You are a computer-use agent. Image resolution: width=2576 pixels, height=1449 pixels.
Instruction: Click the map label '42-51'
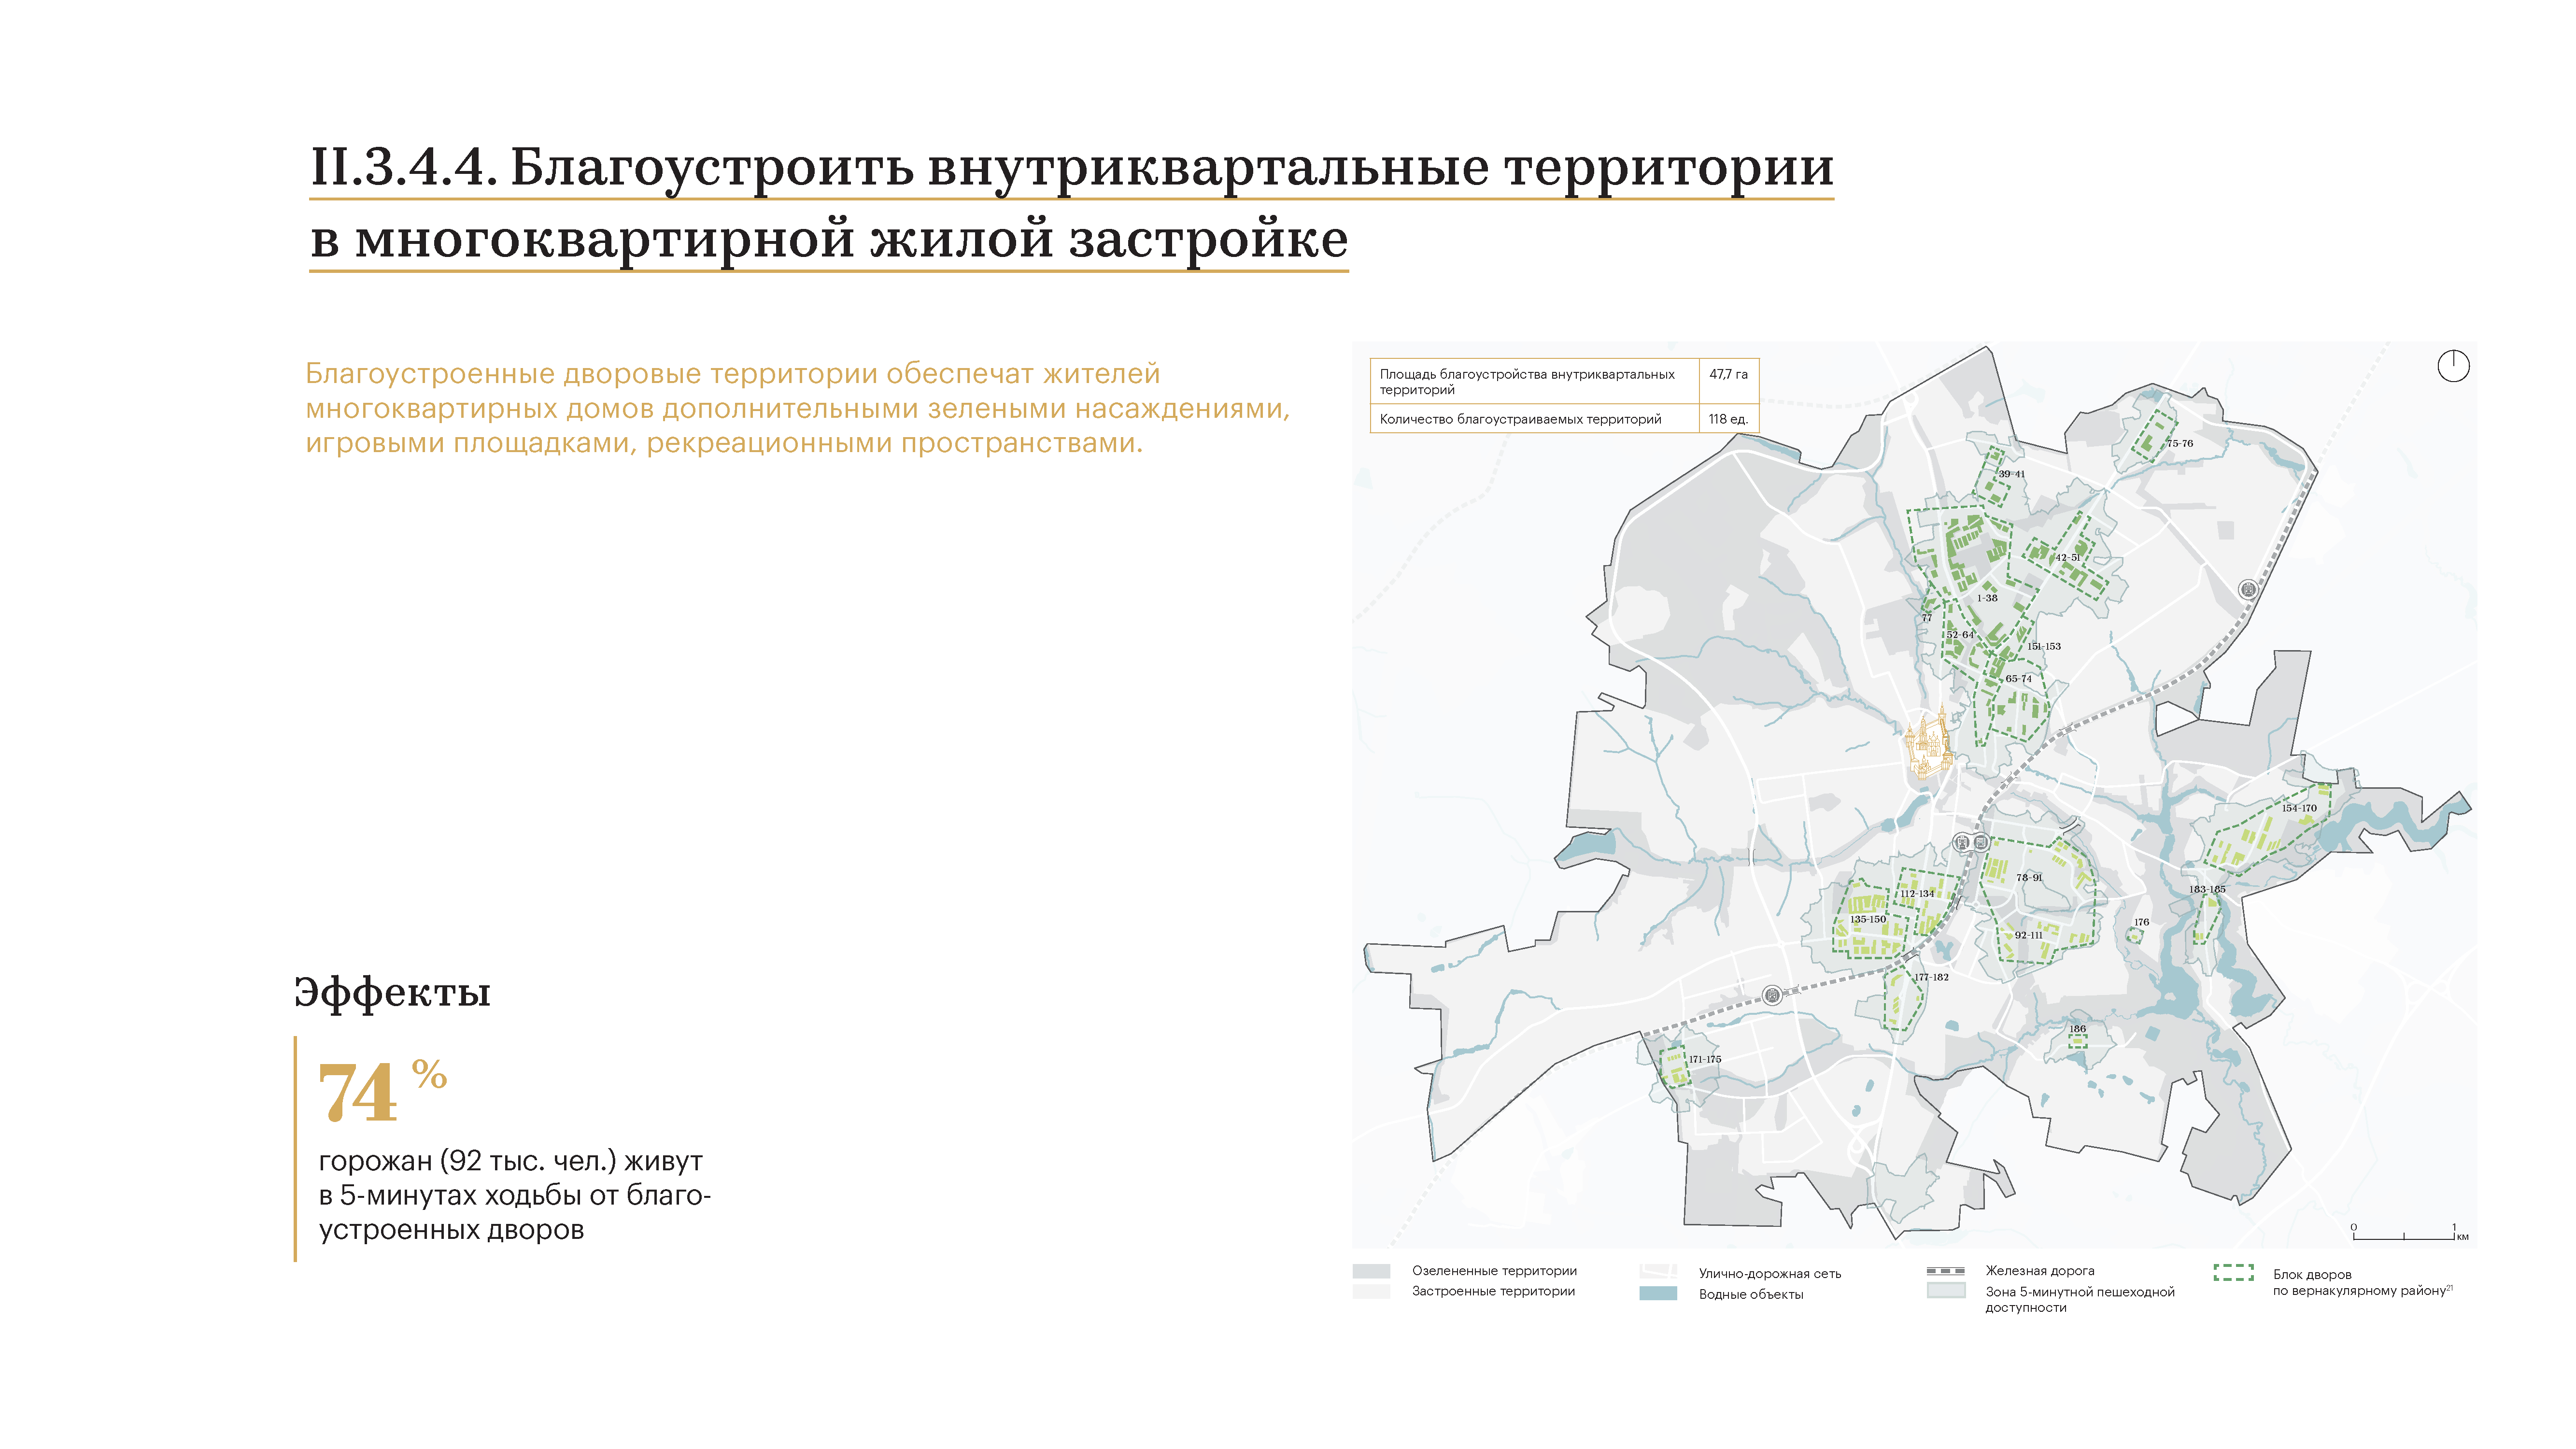point(2068,557)
